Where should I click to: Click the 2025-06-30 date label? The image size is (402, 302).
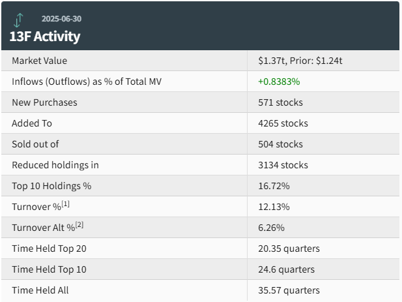pyautogui.click(x=62, y=19)
